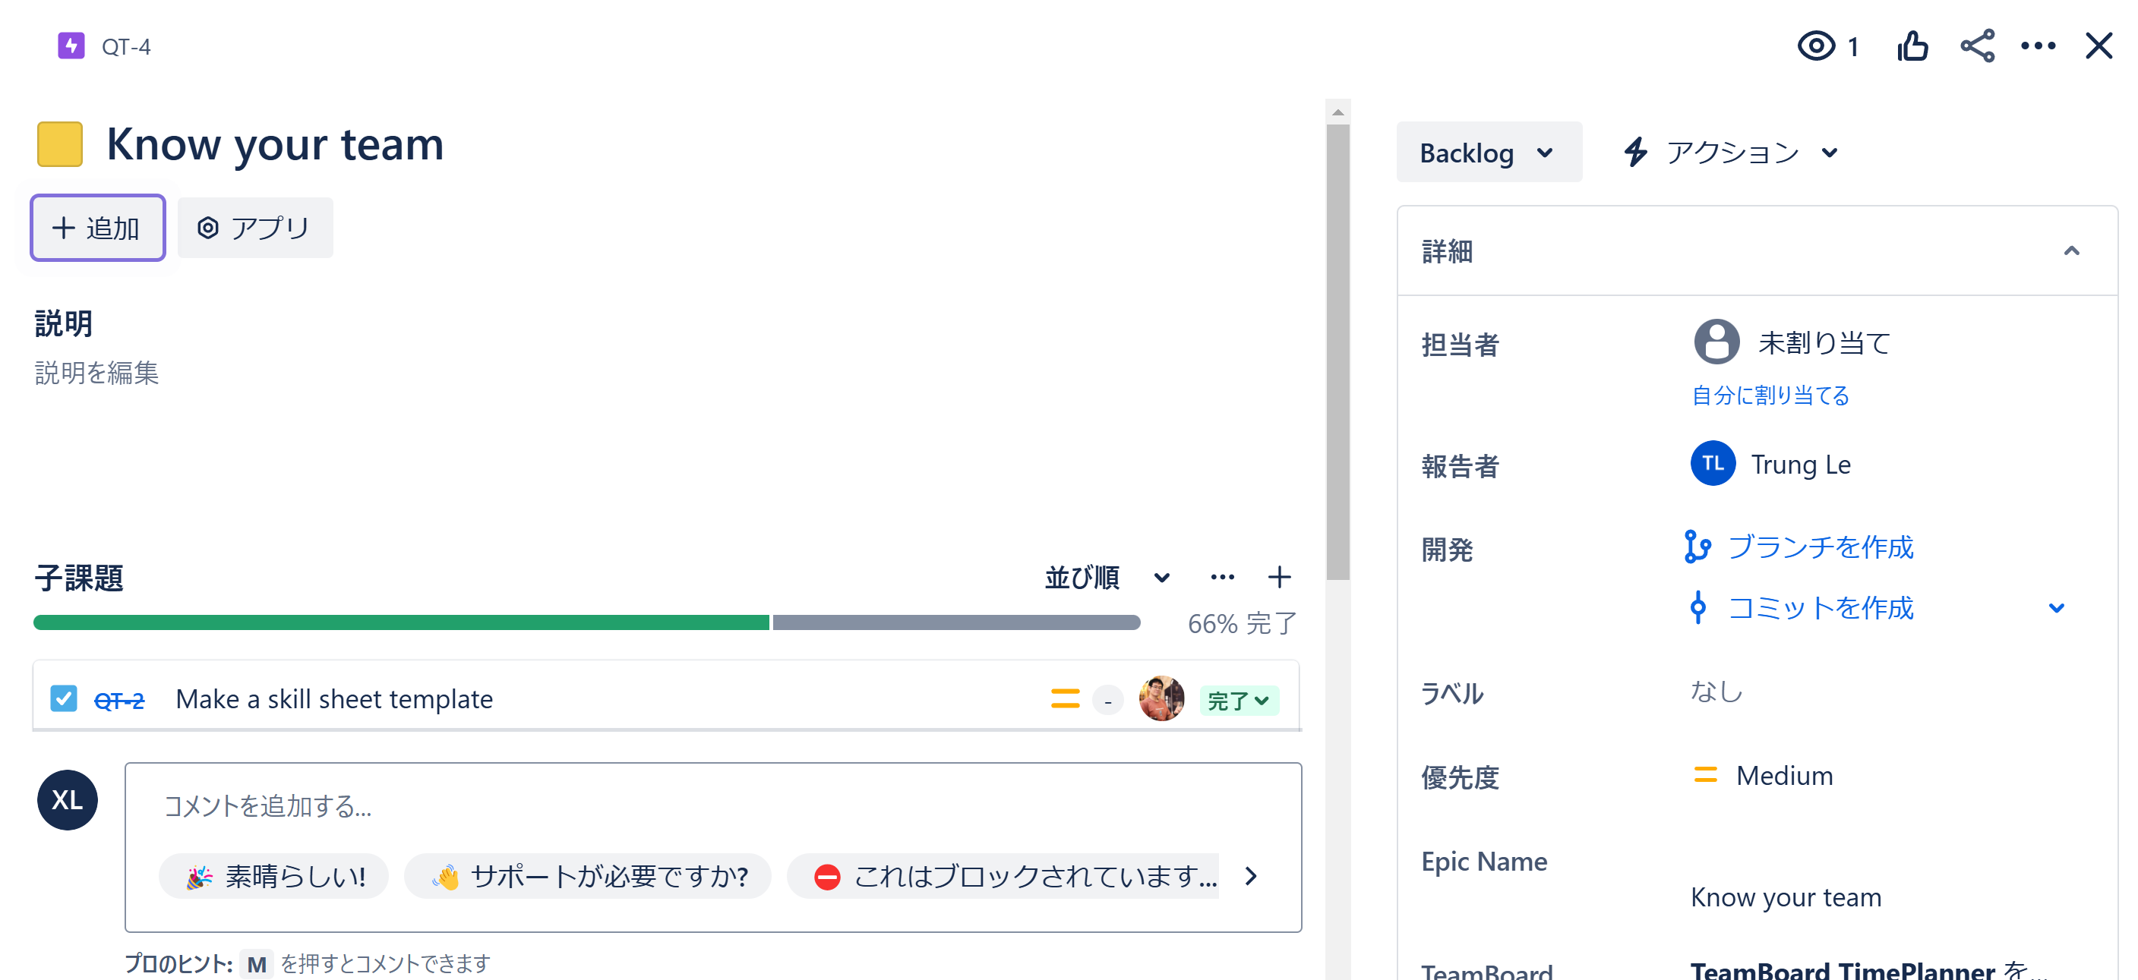
Task: Click the assignee avatar on QT-2
Action: click(x=1161, y=698)
